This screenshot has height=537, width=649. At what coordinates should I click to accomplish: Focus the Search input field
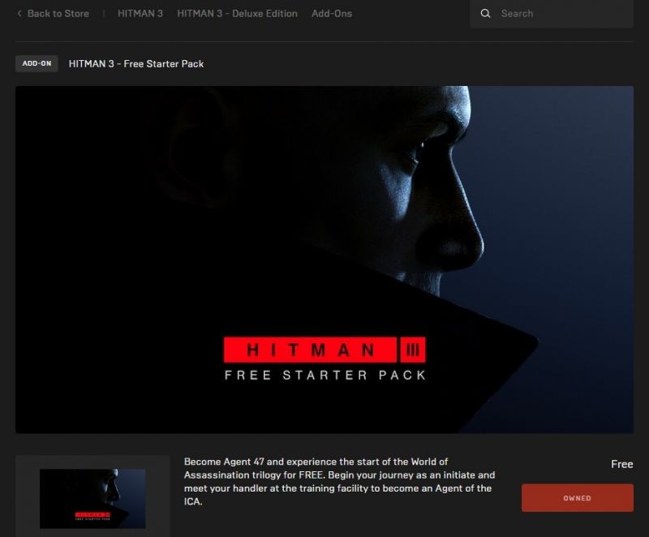pos(552,14)
